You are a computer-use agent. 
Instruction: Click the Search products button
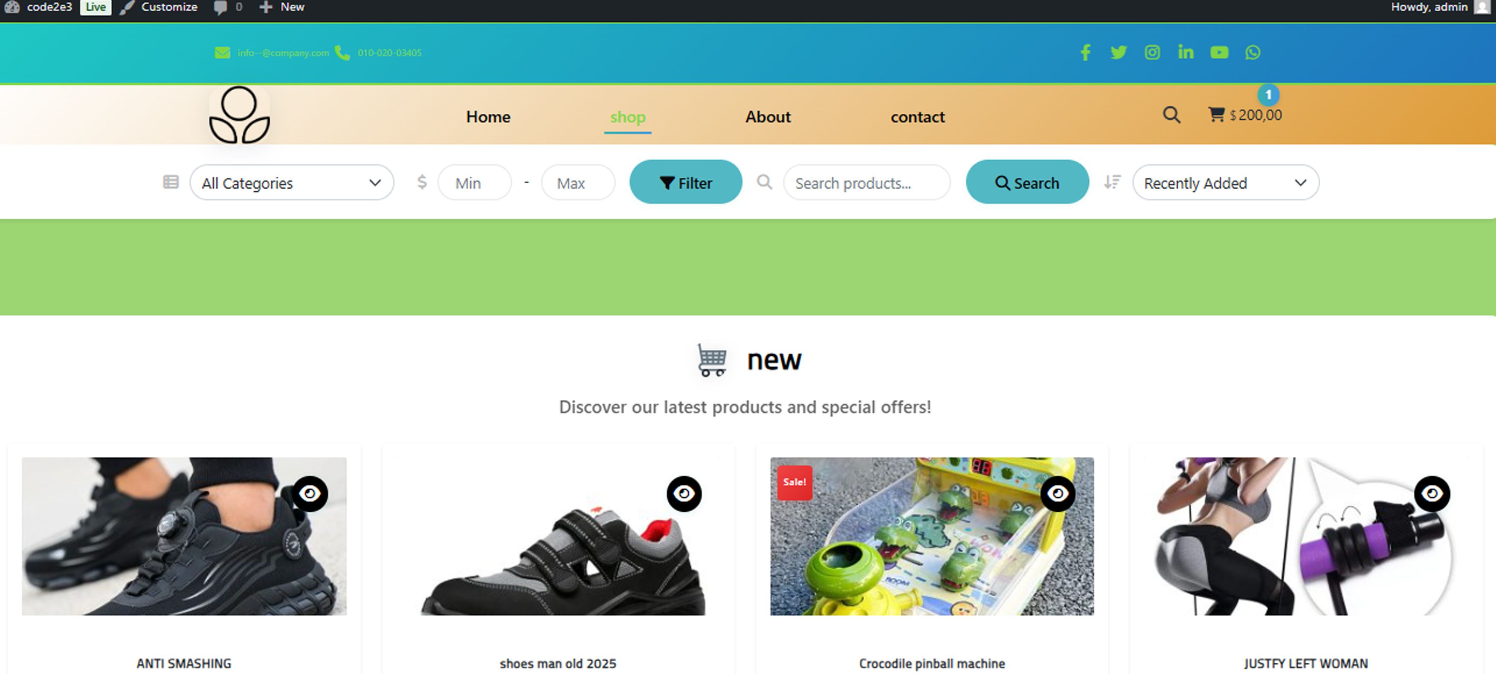[x=1027, y=182]
